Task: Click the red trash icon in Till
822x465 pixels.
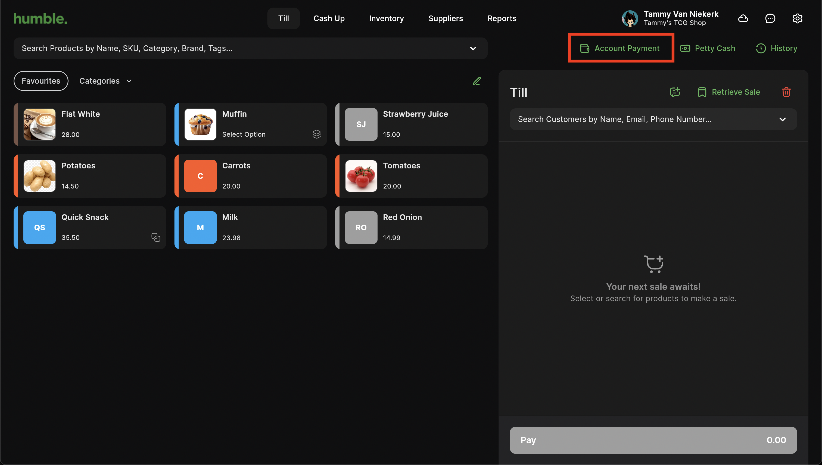Action: pyautogui.click(x=786, y=92)
